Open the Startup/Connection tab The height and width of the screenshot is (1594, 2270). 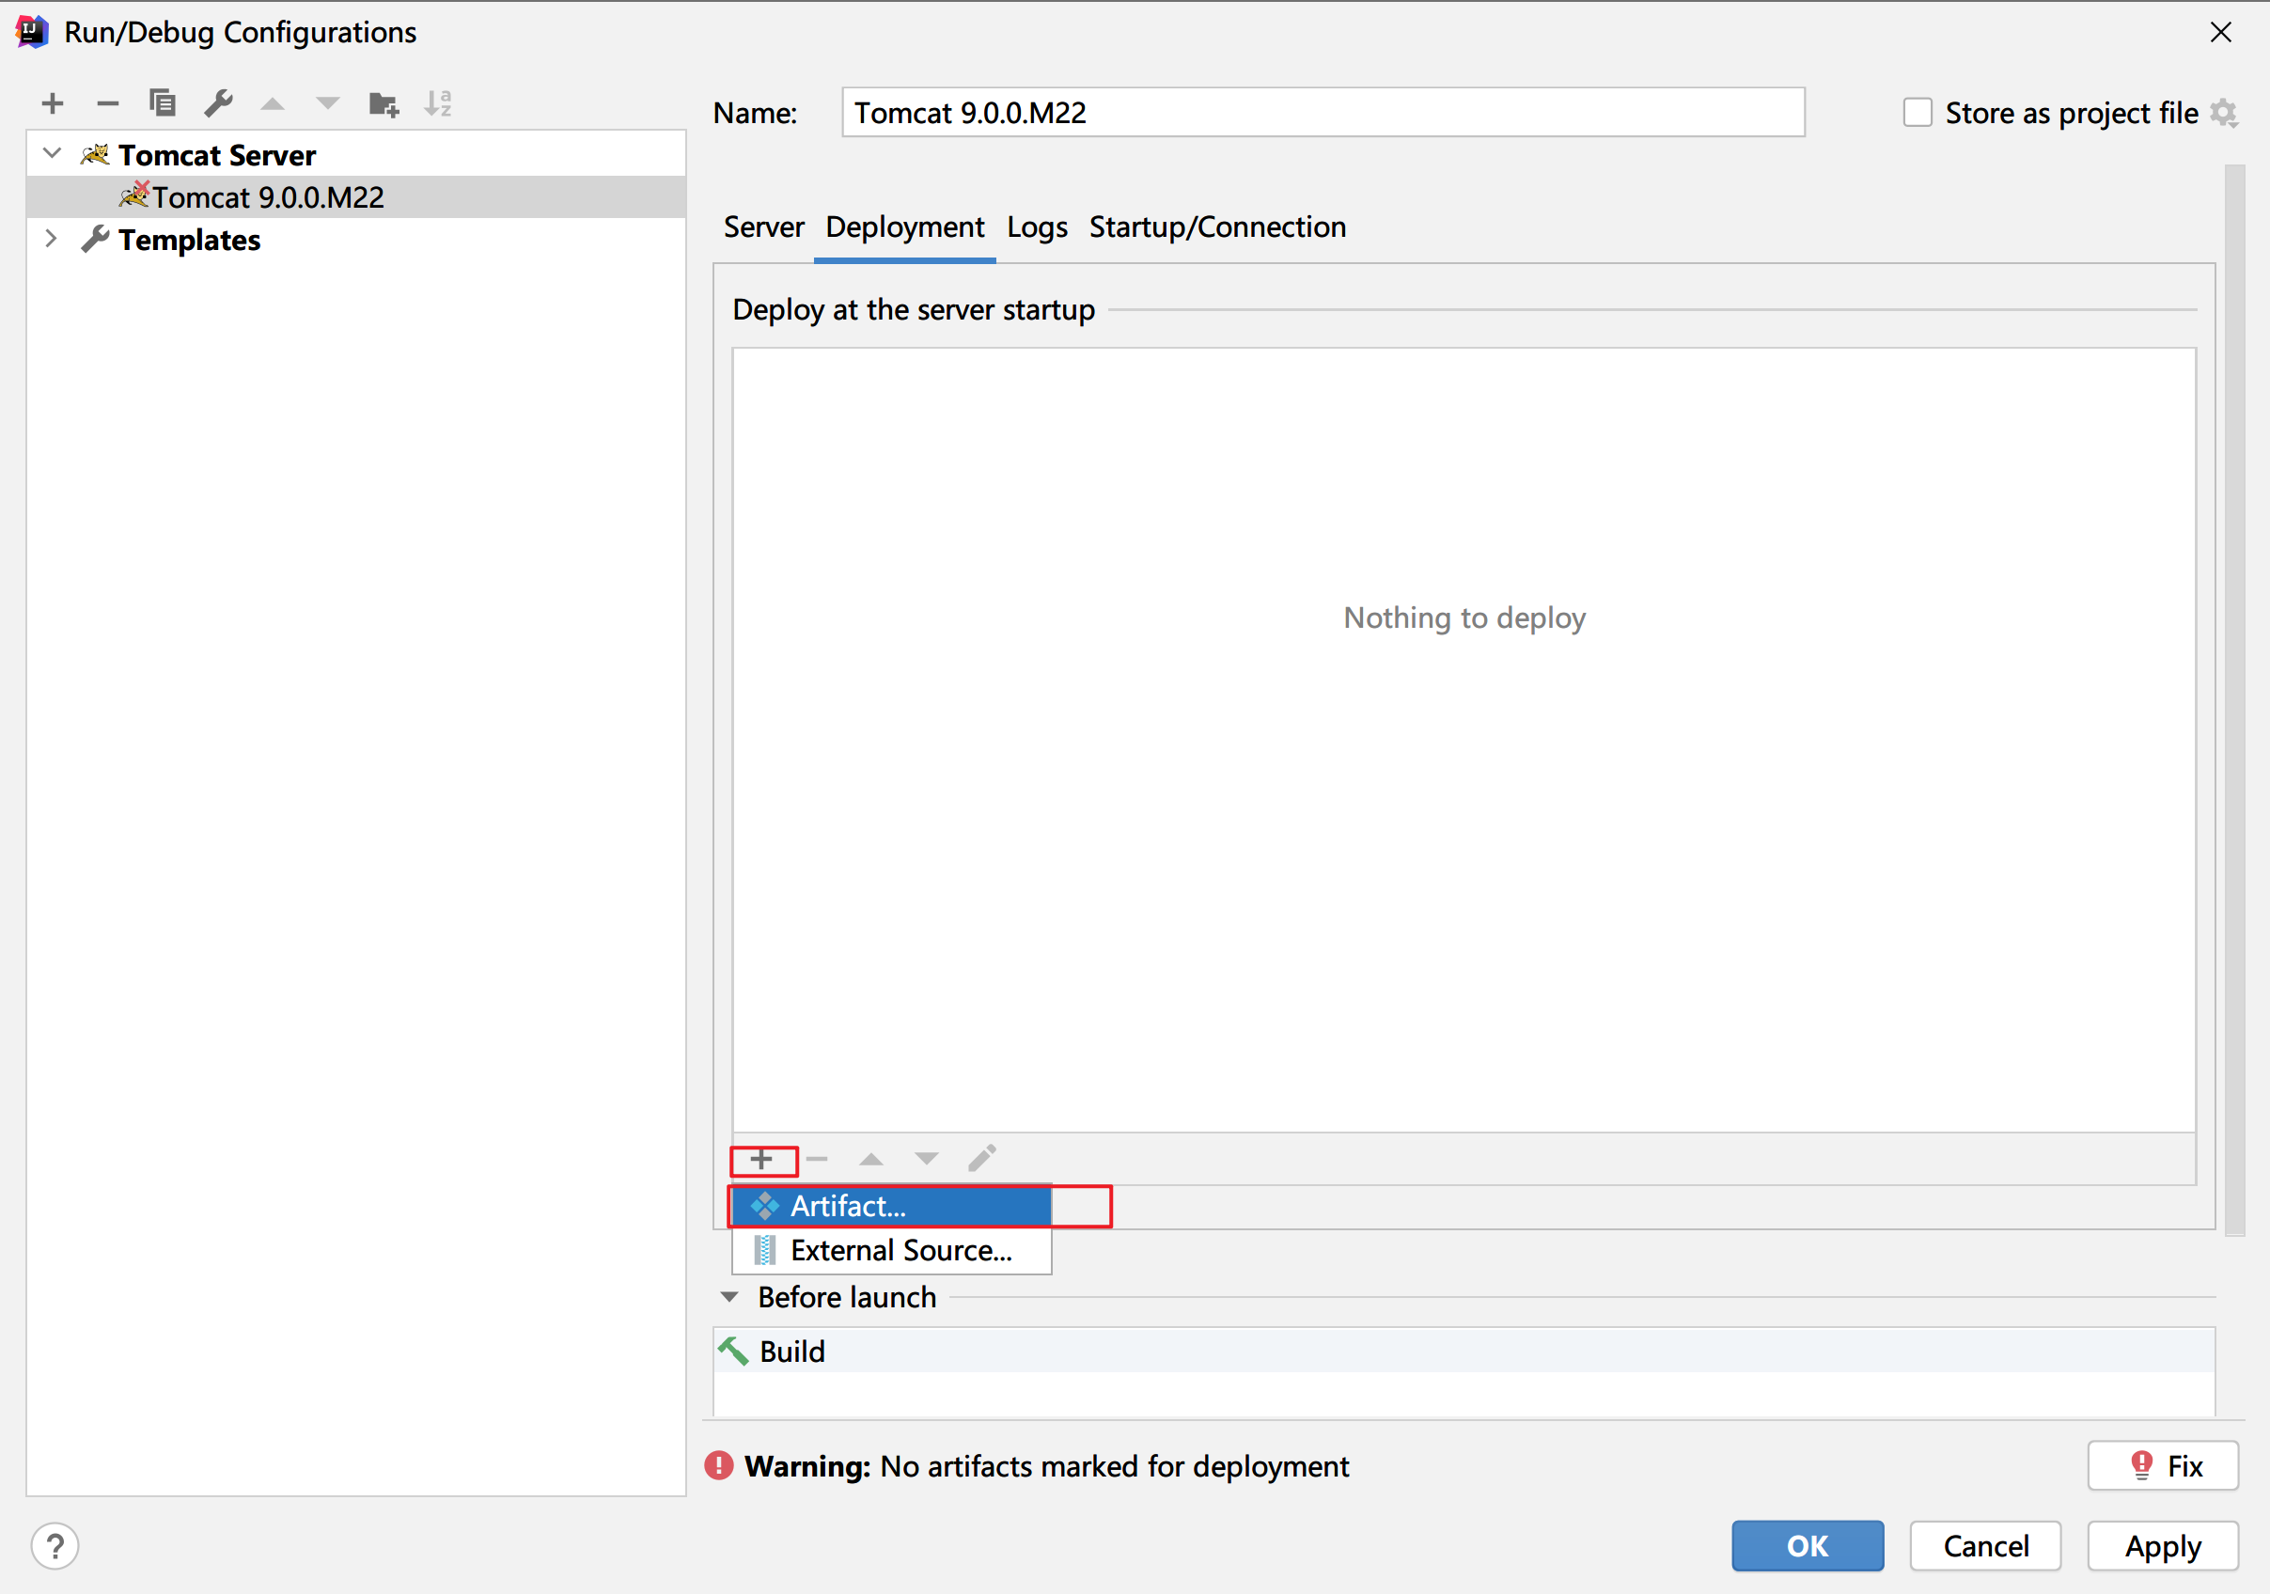pos(1217,227)
